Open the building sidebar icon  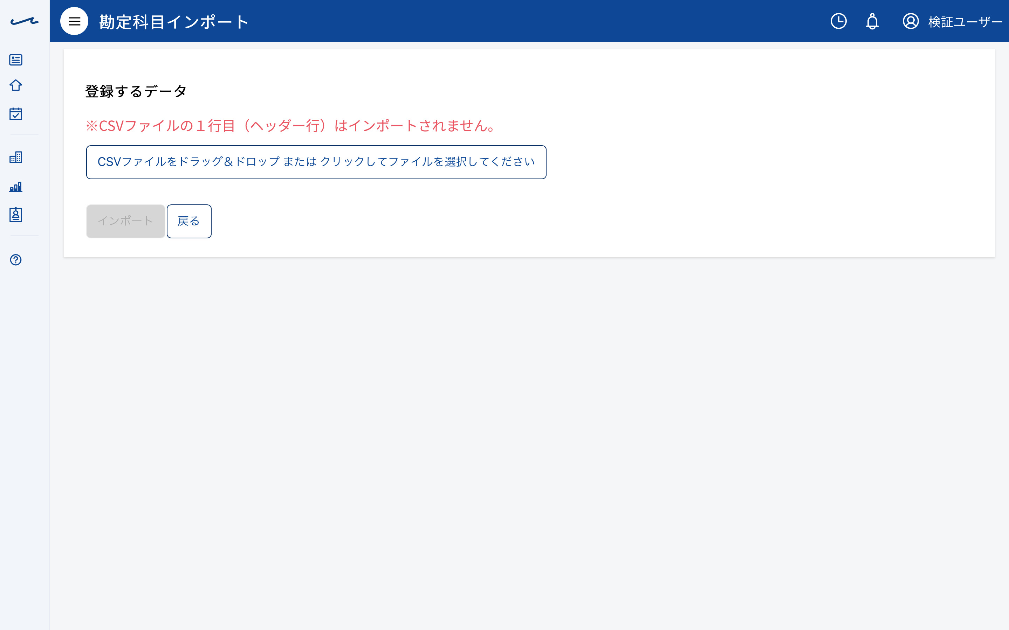16,157
